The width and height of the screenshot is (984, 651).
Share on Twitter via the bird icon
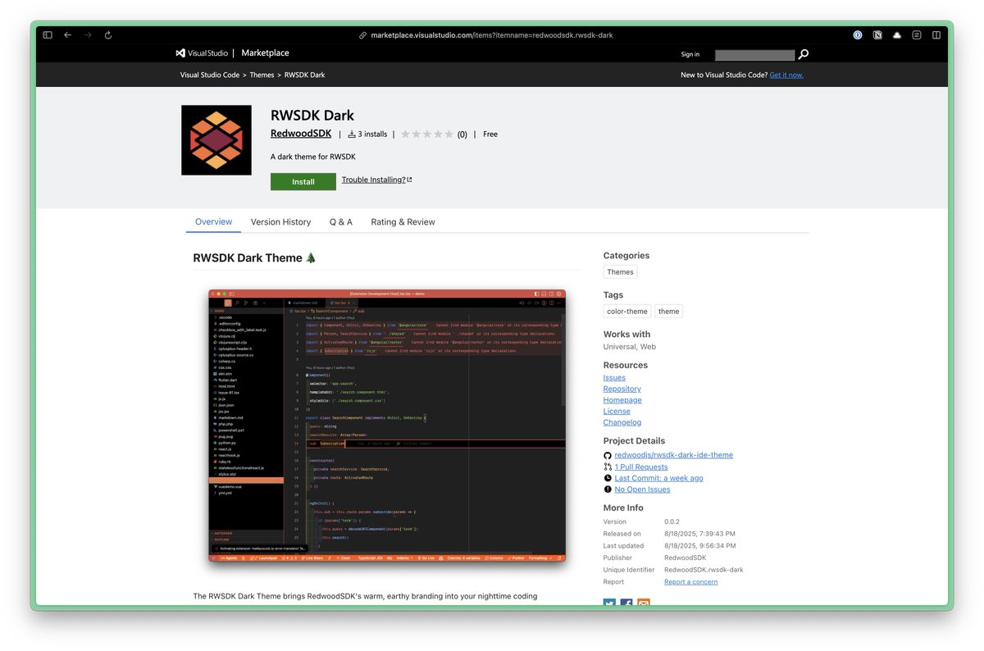[x=609, y=603]
